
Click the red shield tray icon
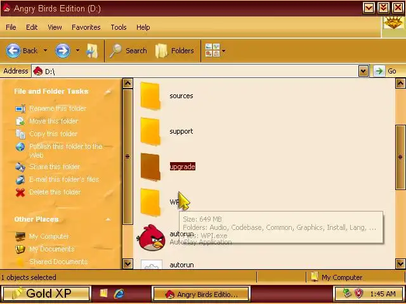point(358,294)
